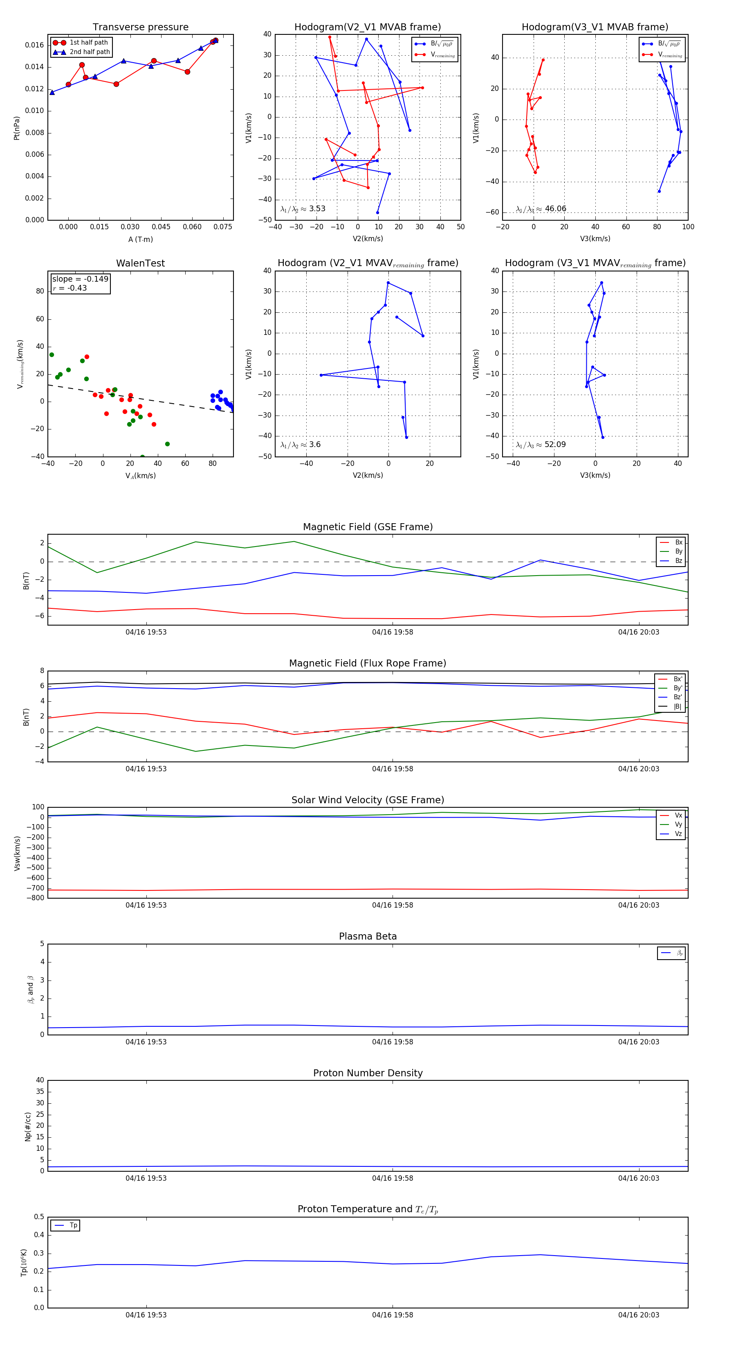Click the 'Pt(nPa)' y-axis label
This screenshot has height=1351, width=736.
tap(16, 128)
